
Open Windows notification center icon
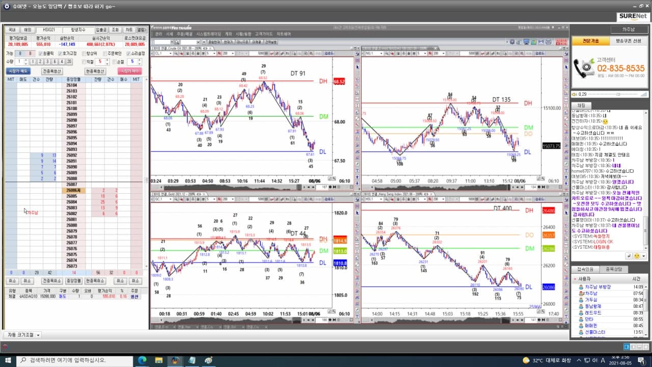click(x=641, y=360)
